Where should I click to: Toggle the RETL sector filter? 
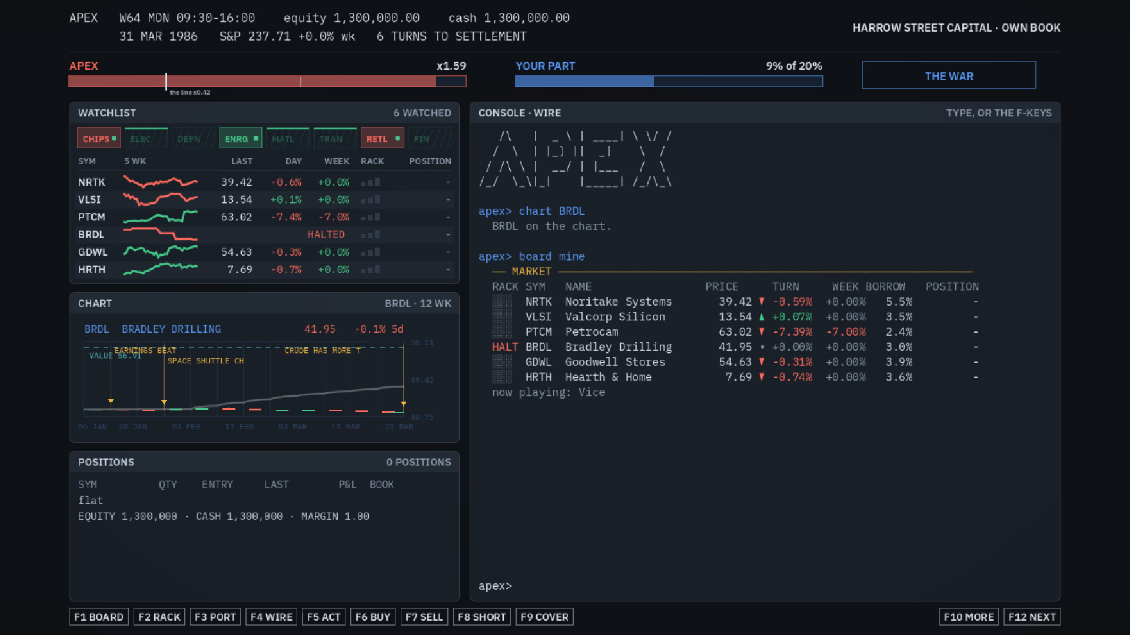383,138
